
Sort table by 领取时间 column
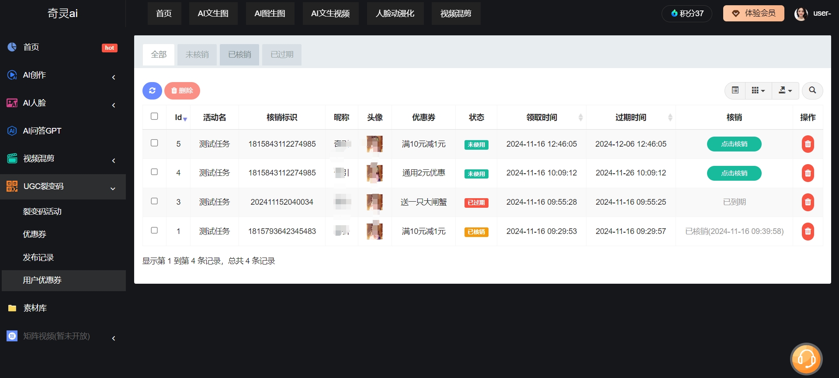coord(541,117)
